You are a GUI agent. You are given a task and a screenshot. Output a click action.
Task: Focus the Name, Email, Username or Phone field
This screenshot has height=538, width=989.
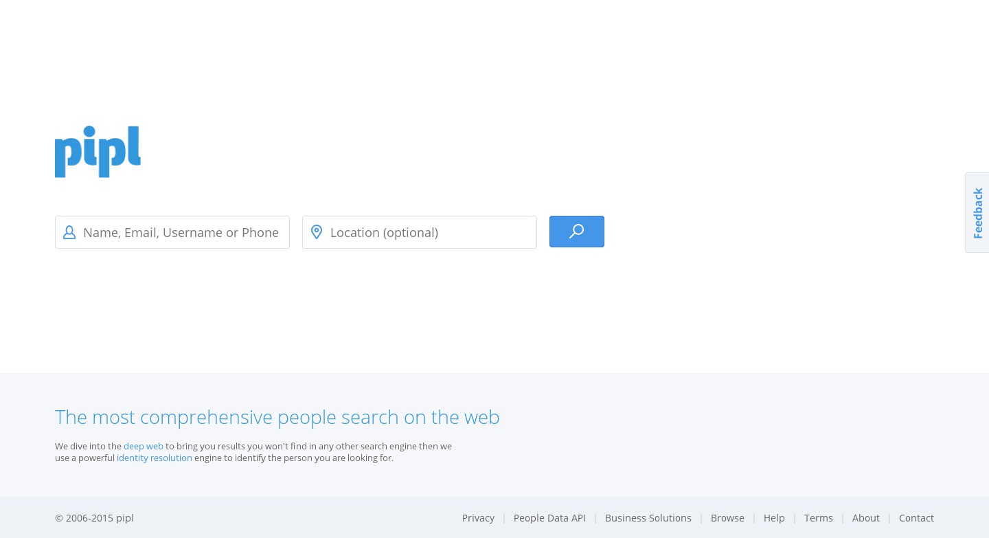pos(181,232)
